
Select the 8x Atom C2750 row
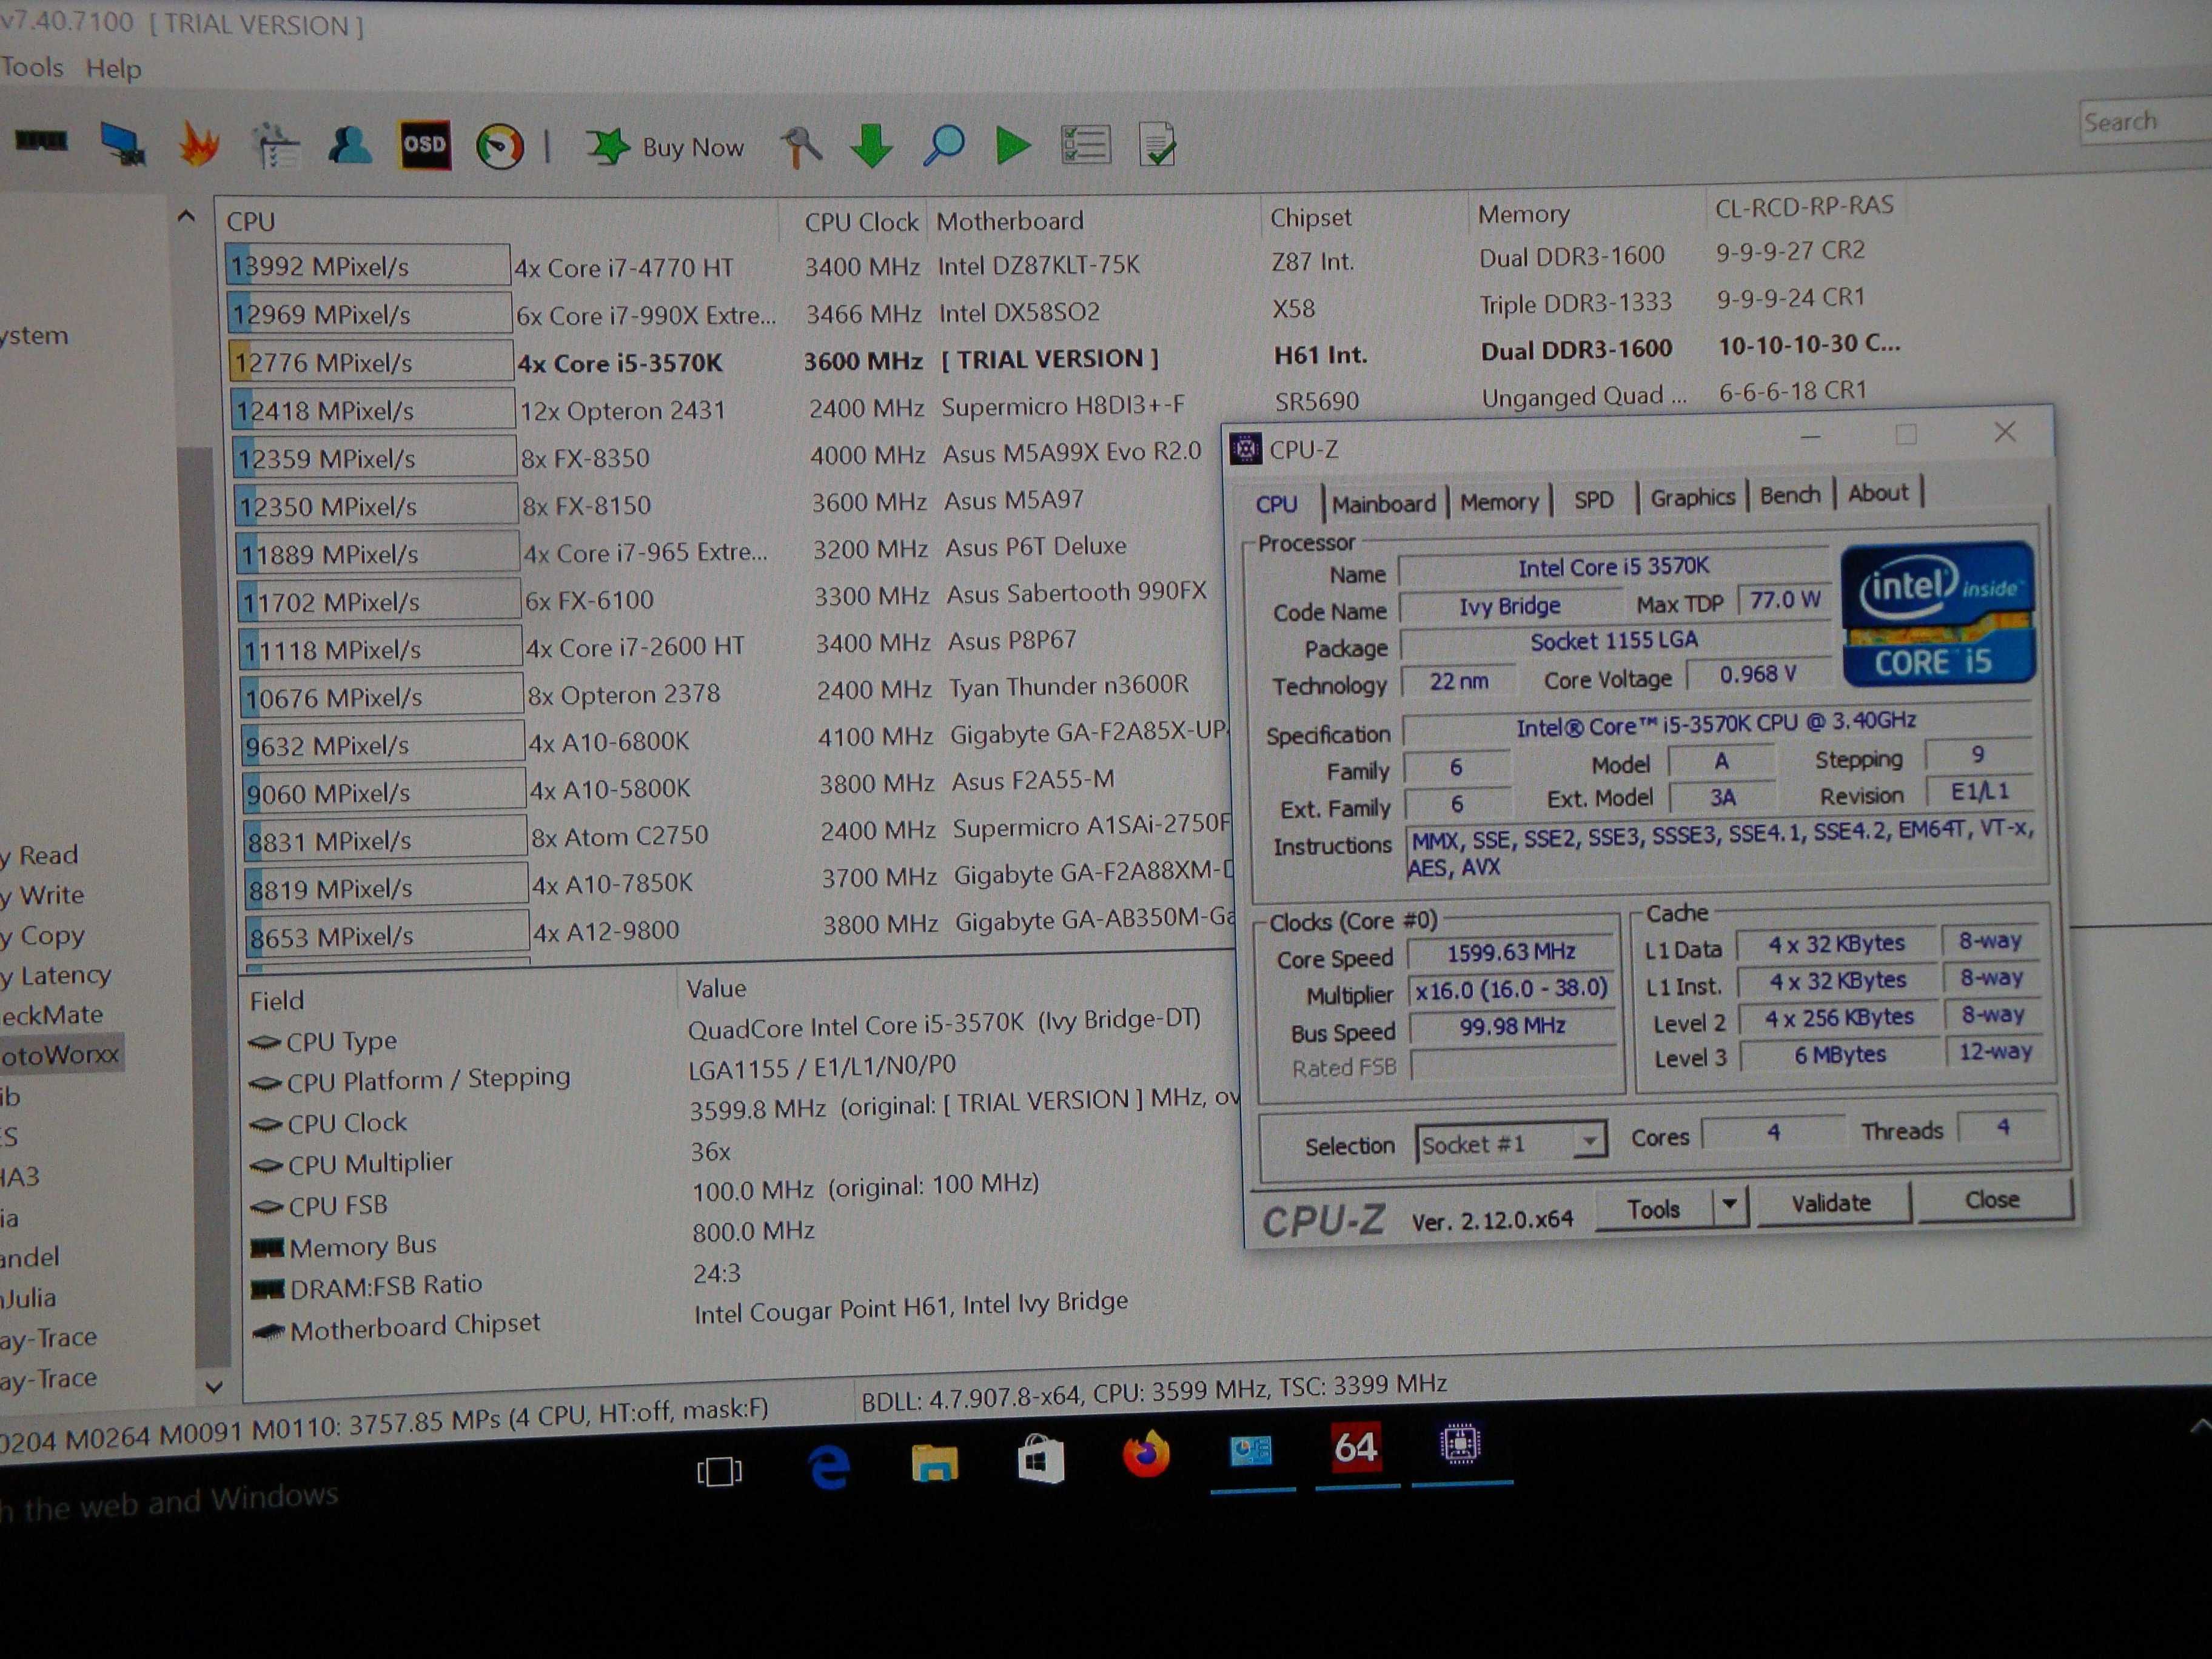click(x=738, y=833)
